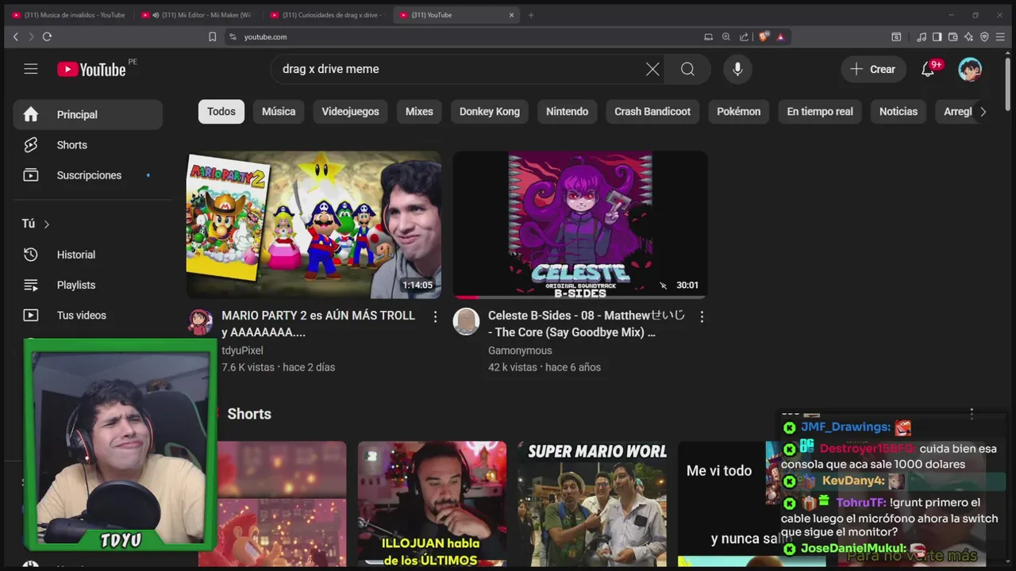Open the notifications bell

point(928,69)
